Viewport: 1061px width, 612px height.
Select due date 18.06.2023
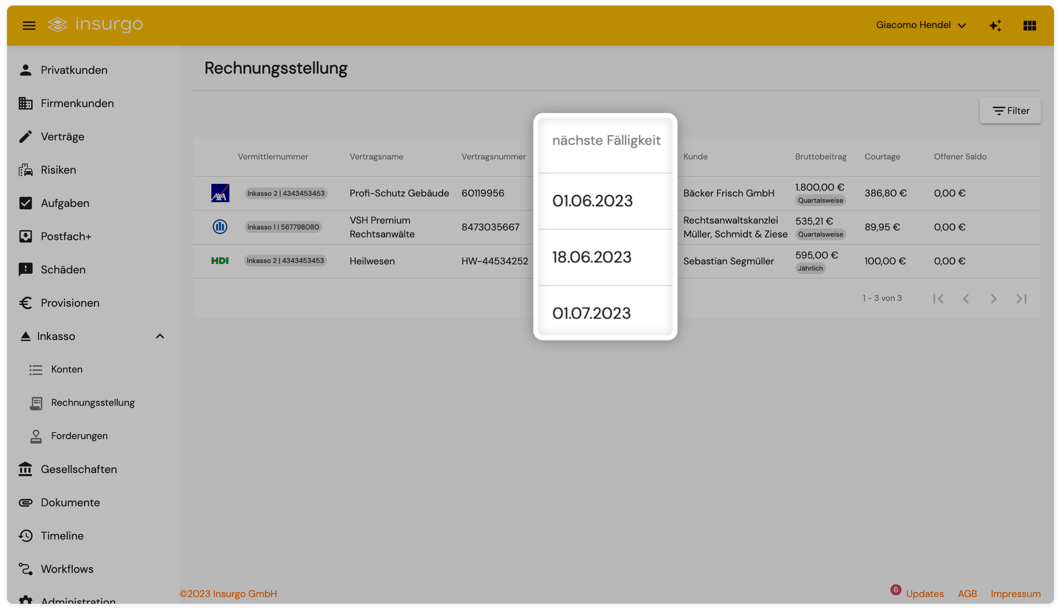pyautogui.click(x=591, y=257)
